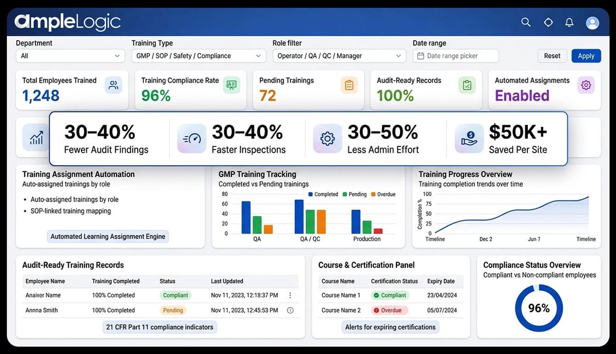Click the 1,248 employees trained value
616x354 pixels.
(x=41, y=95)
